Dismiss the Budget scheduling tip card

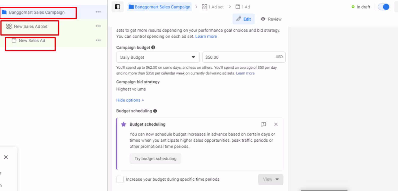click(276, 124)
